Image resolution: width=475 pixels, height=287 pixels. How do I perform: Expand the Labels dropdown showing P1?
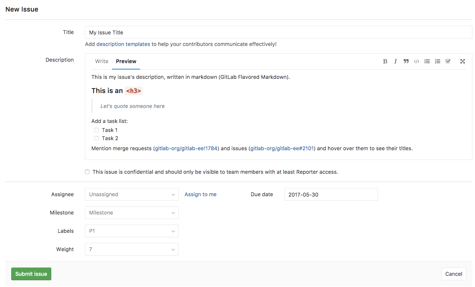click(x=131, y=231)
